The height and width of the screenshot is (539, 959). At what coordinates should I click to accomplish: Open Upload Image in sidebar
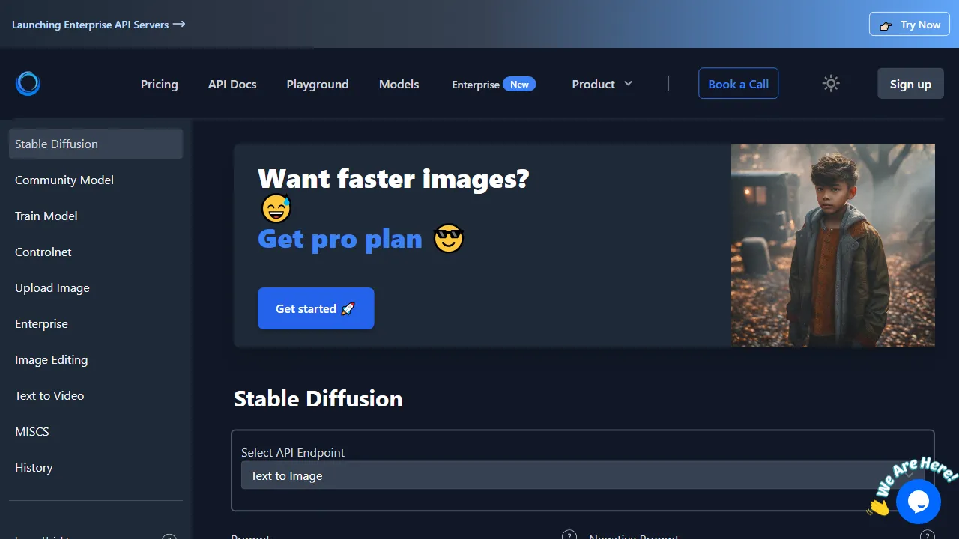pyautogui.click(x=96, y=287)
